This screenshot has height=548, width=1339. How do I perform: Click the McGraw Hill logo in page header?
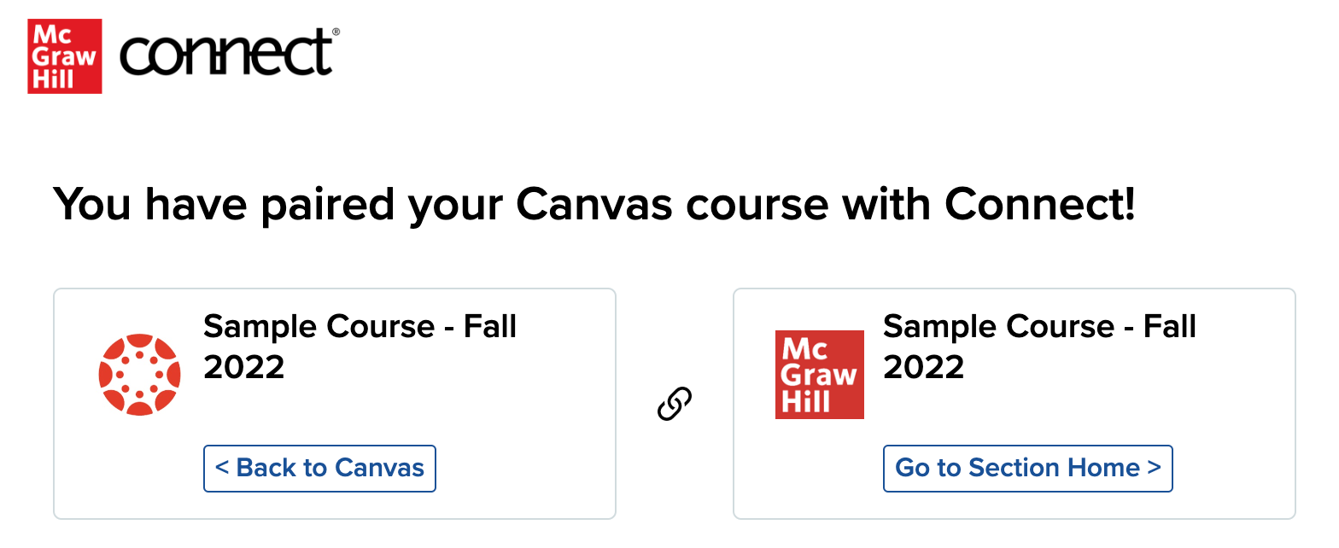(65, 56)
